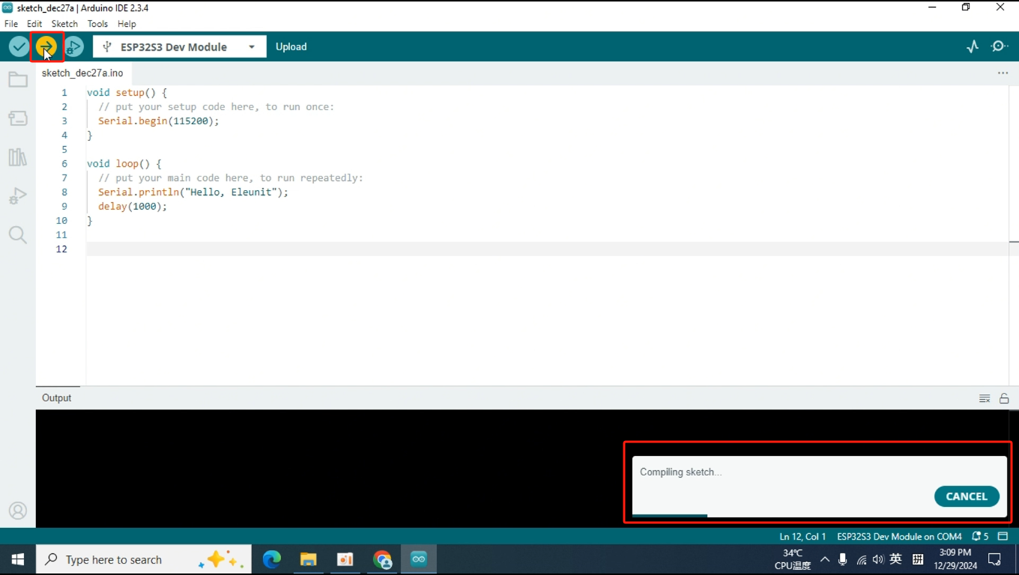Click the void setup() line

(127, 92)
